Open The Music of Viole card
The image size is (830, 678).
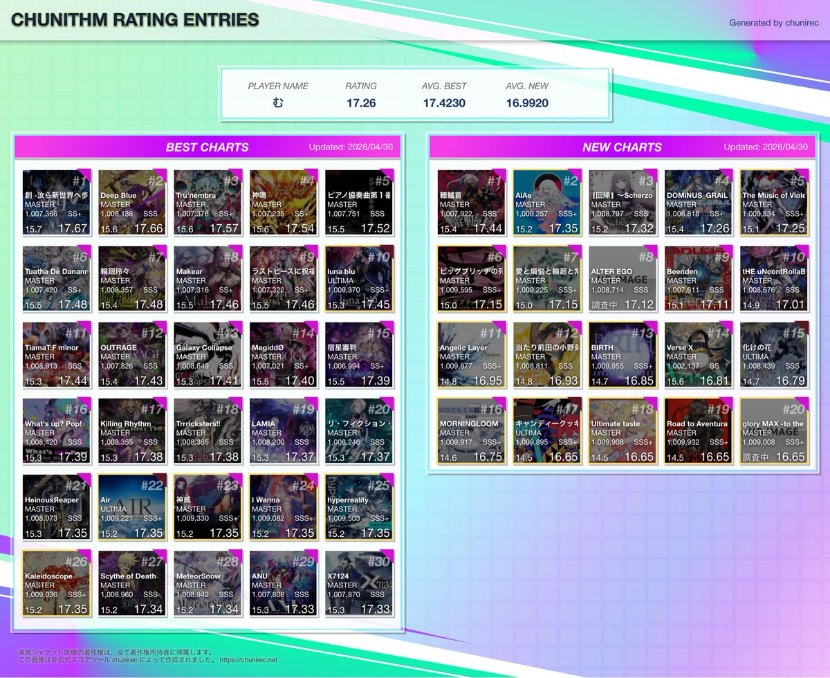point(774,202)
